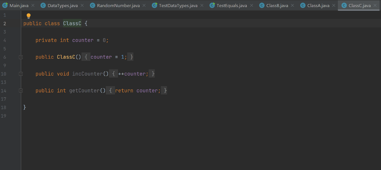This screenshot has height=170, width=381.
Task: Place cursor on 'private' keyword
Action: 46,40
